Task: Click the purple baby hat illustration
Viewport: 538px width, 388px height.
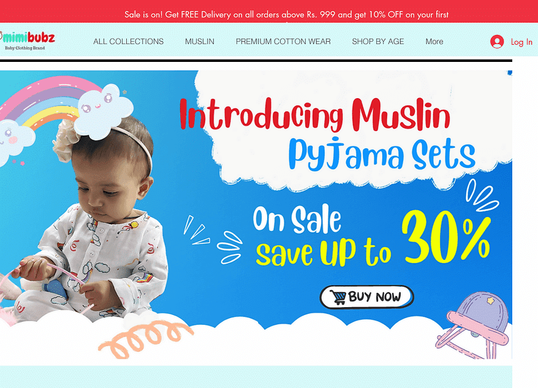Action: tap(473, 325)
